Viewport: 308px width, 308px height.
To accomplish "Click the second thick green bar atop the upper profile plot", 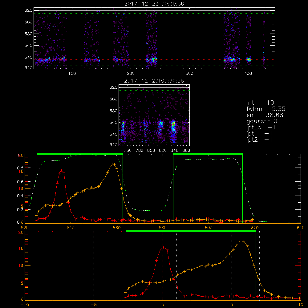I will (208, 154).
